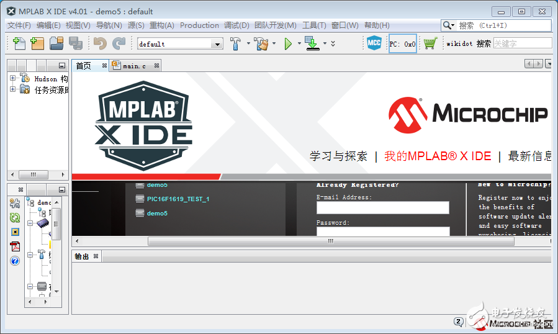Click the New Project toolbar icon
This screenshot has width=558, height=334.
pyautogui.click(x=37, y=43)
